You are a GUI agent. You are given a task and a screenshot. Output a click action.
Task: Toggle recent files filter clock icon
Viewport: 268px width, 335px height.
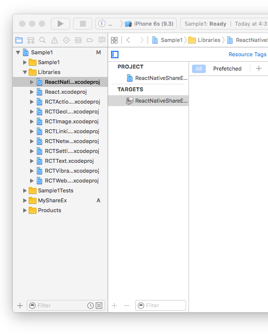tap(90, 305)
